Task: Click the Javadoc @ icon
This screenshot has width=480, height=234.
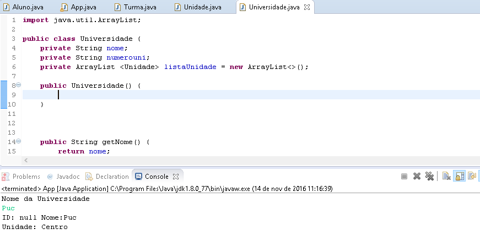Action: (x=50, y=177)
